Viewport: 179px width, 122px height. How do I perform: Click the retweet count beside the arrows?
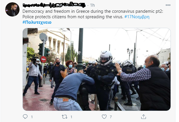[x=71, y=117]
